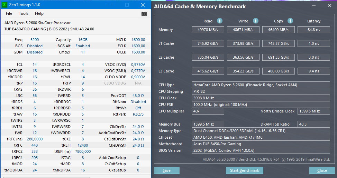
Task: Click the tMRDPDA value 16
Action: 83,170
